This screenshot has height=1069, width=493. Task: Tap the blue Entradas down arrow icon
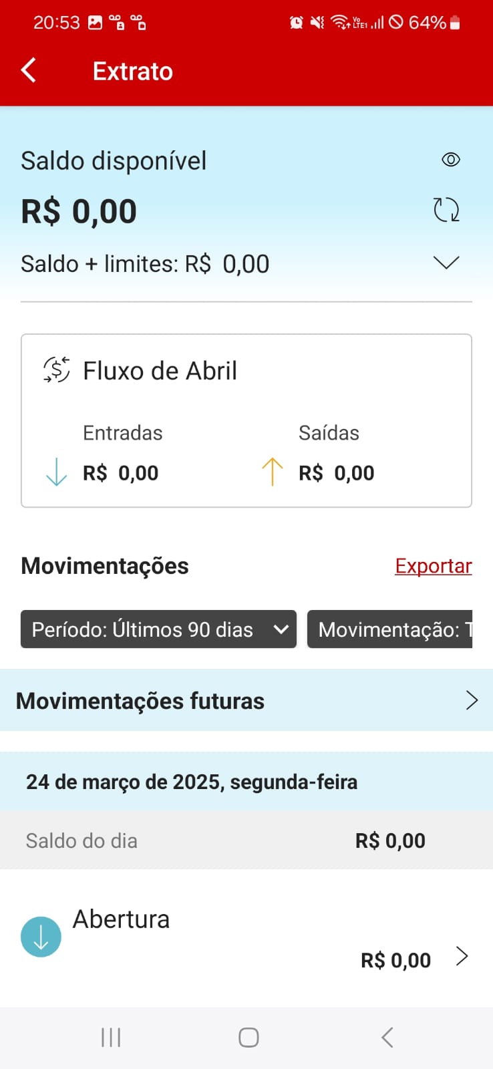56,472
